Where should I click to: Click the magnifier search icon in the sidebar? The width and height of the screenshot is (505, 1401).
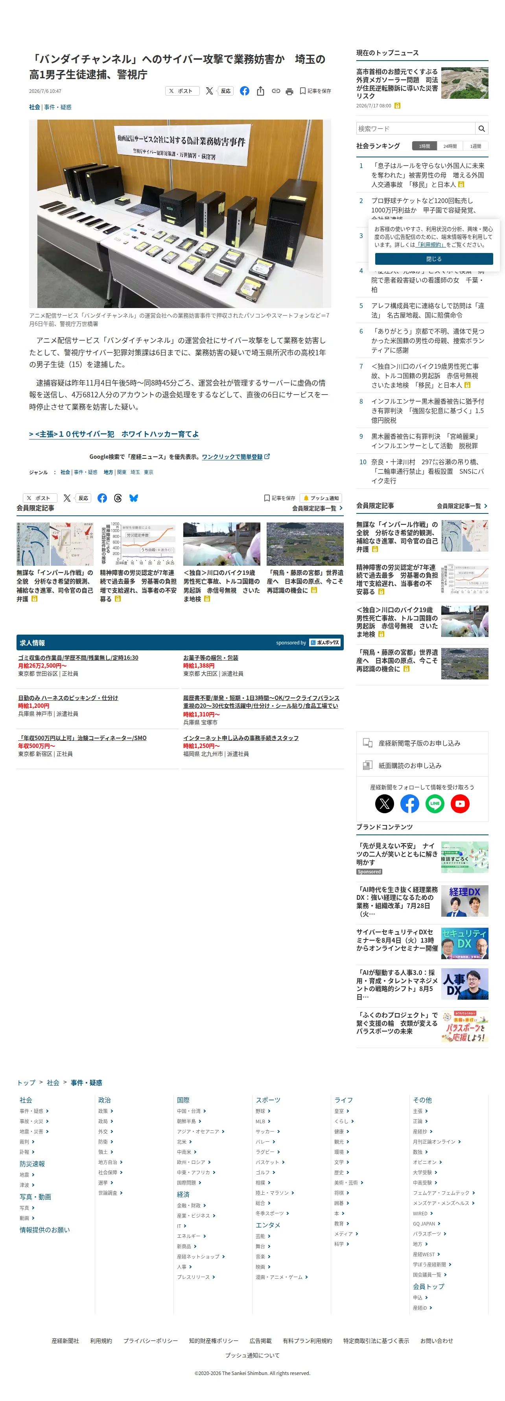click(x=481, y=128)
